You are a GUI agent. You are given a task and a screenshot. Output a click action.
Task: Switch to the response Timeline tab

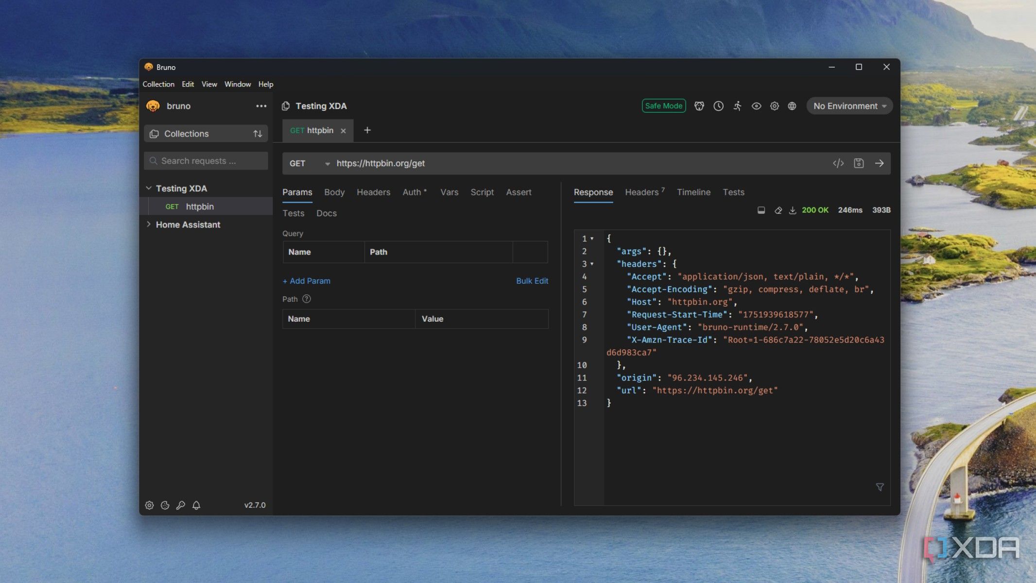(x=693, y=192)
